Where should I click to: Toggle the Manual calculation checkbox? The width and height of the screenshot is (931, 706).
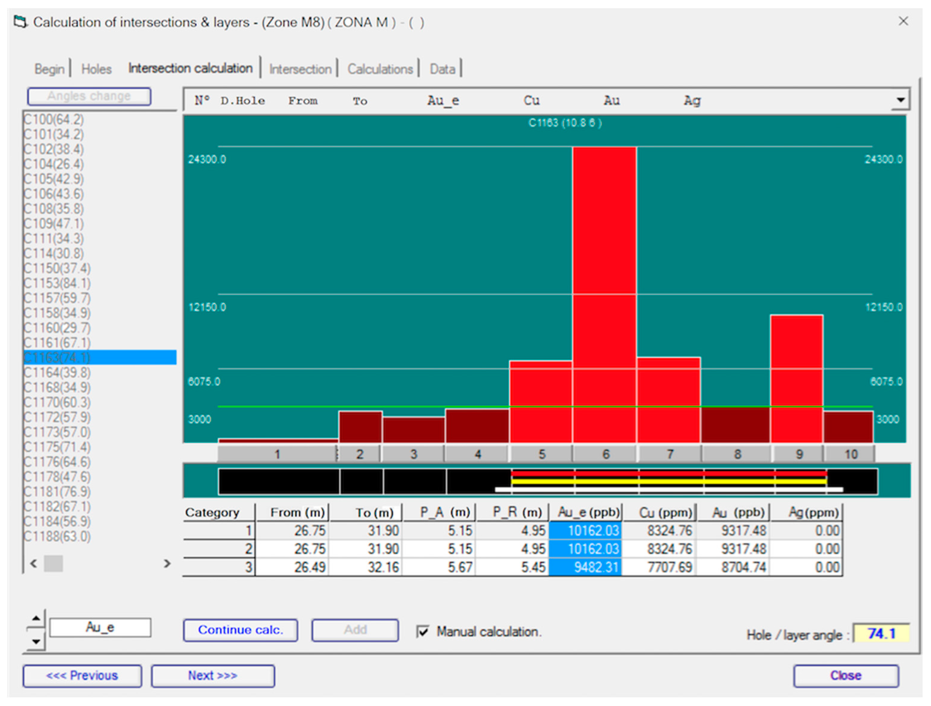(x=422, y=631)
